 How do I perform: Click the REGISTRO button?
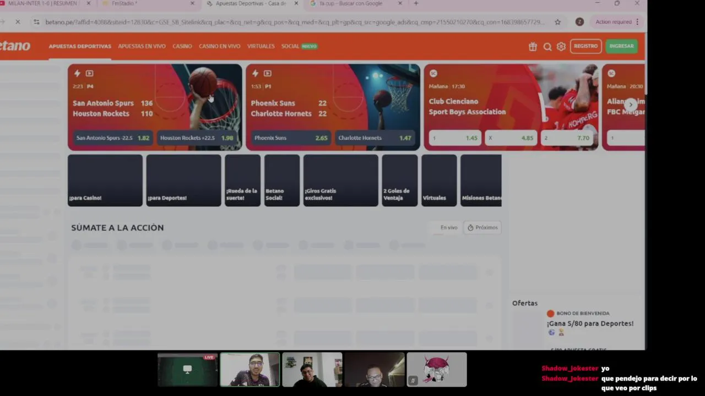[x=585, y=46]
